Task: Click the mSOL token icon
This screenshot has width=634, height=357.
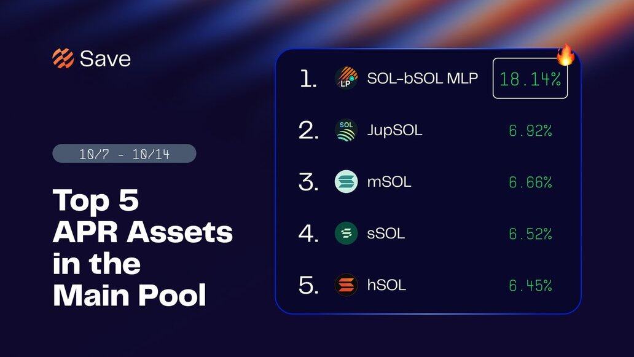Action: click(x=346, y=182)
